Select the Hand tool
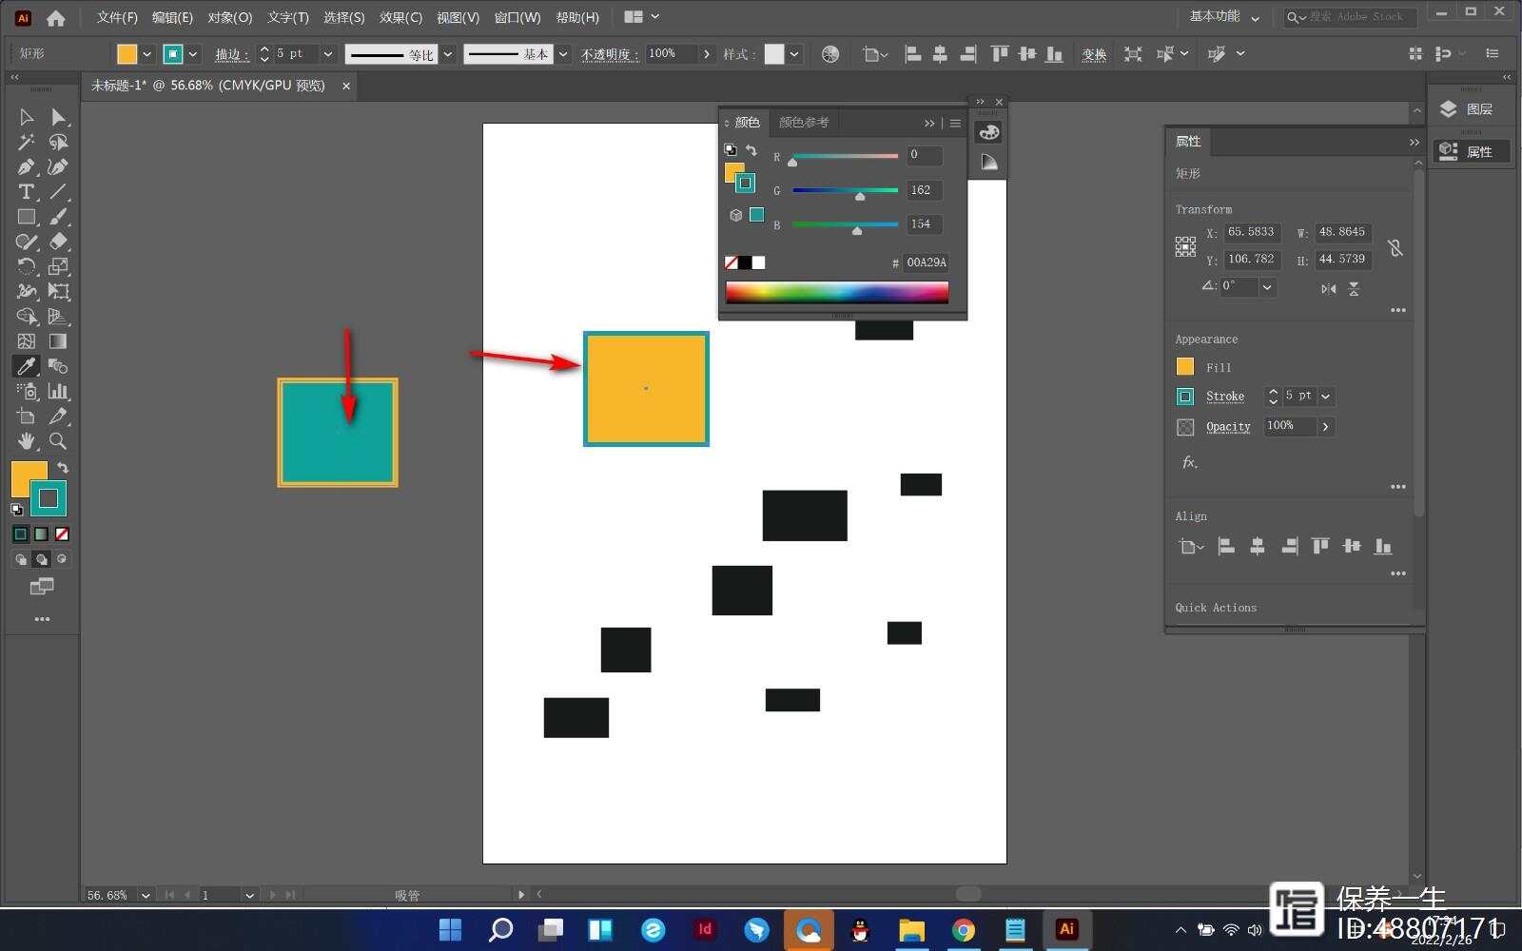Screen dimensions: 1522x951 pyautogui.click(x=27, y=441)
